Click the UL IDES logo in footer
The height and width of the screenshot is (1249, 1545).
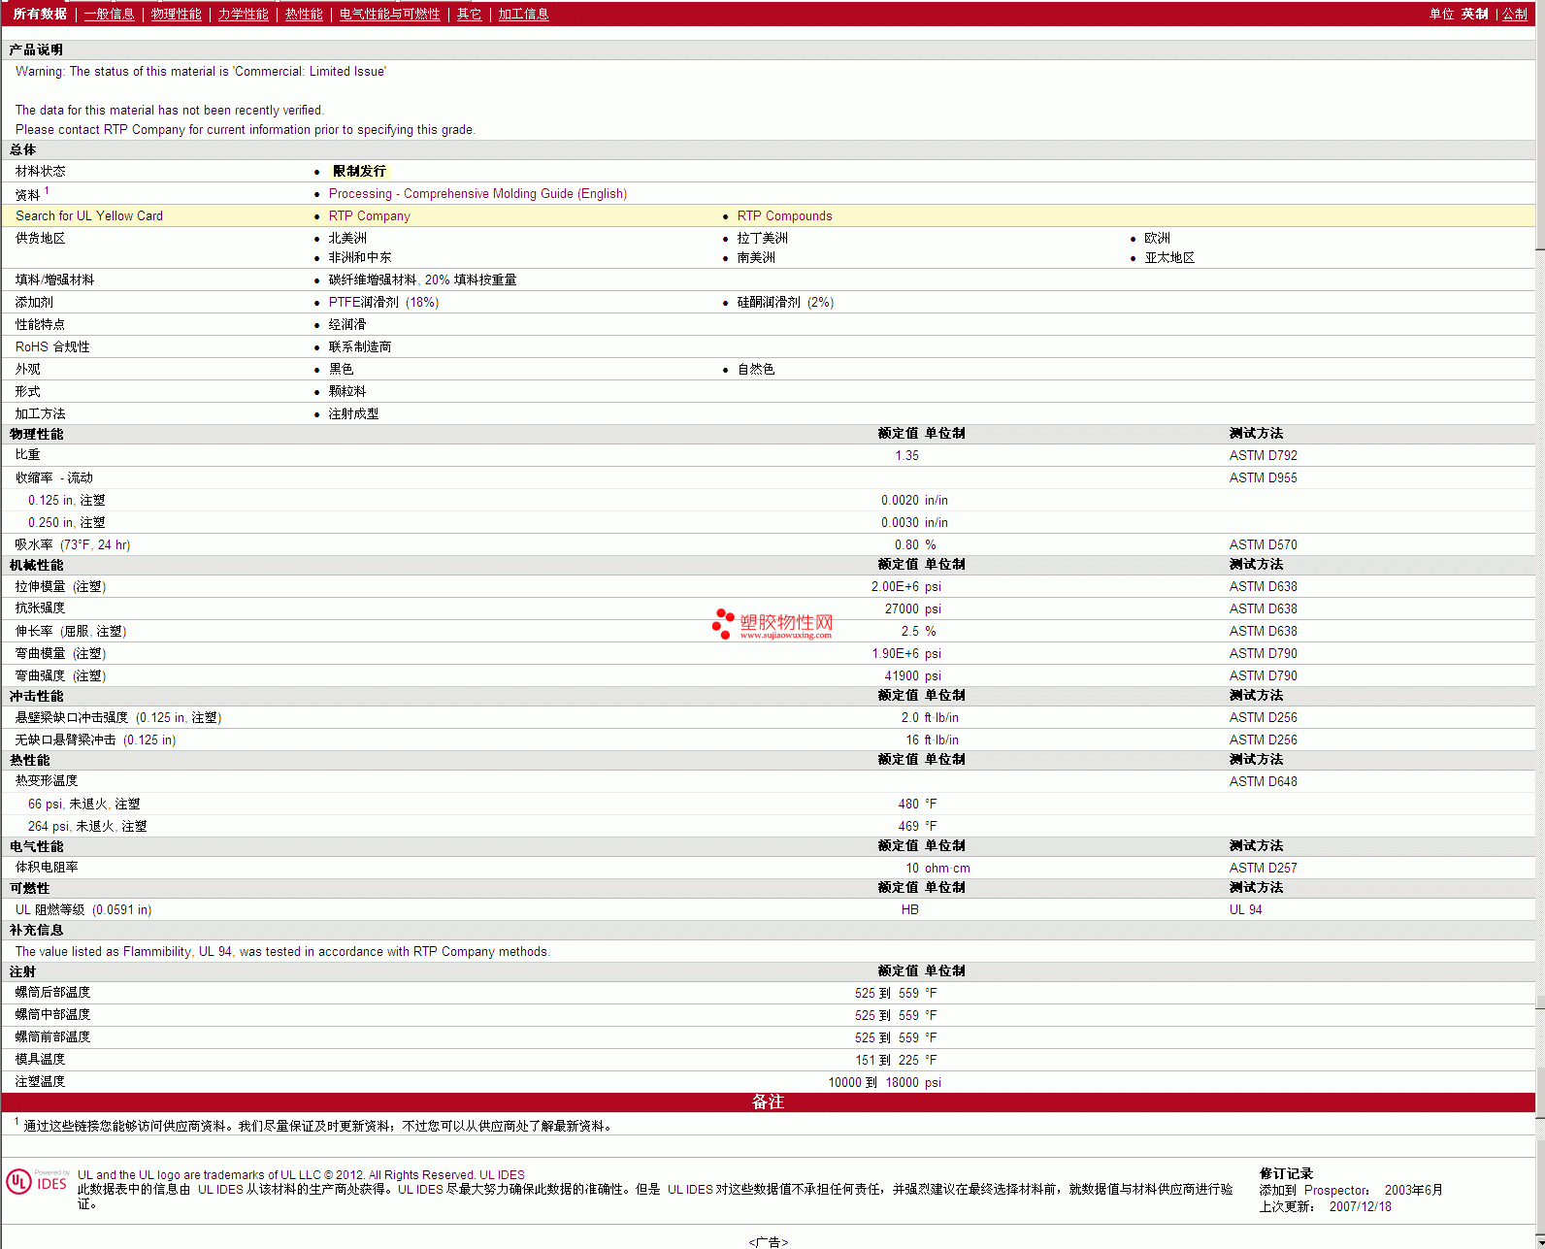point(37,1182)
